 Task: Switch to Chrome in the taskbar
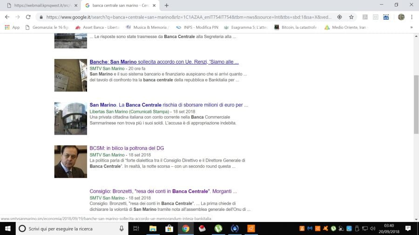click(186, 228)
